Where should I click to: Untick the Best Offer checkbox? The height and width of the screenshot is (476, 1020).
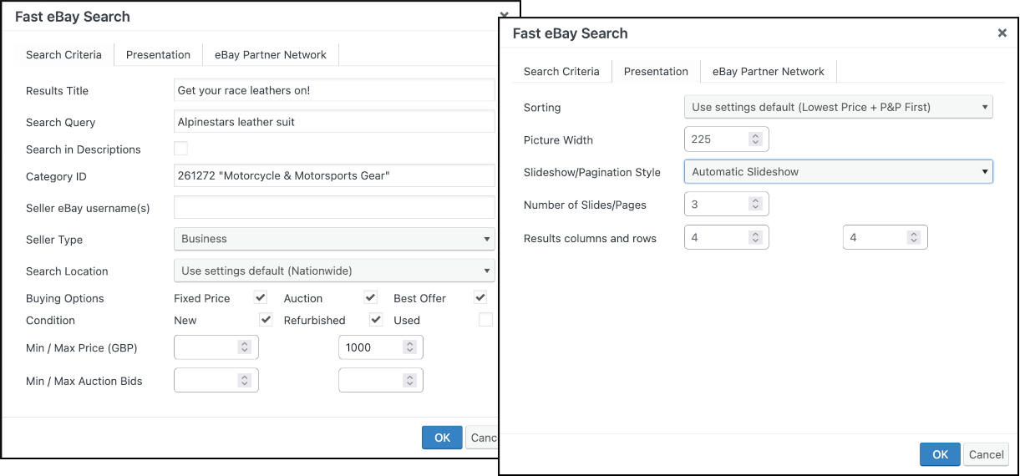pos(480,297)
